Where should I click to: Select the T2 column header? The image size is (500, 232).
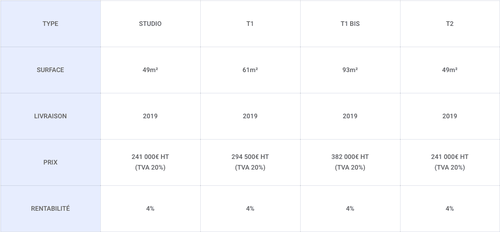(450, 24)
